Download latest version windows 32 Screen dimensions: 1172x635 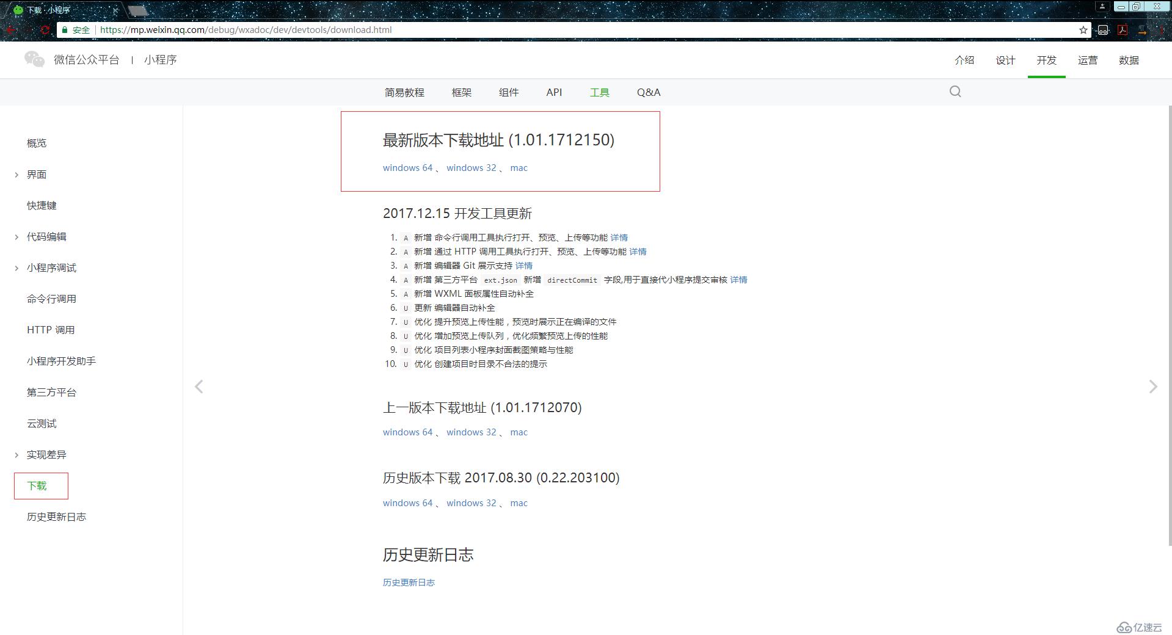click(471, 168)
